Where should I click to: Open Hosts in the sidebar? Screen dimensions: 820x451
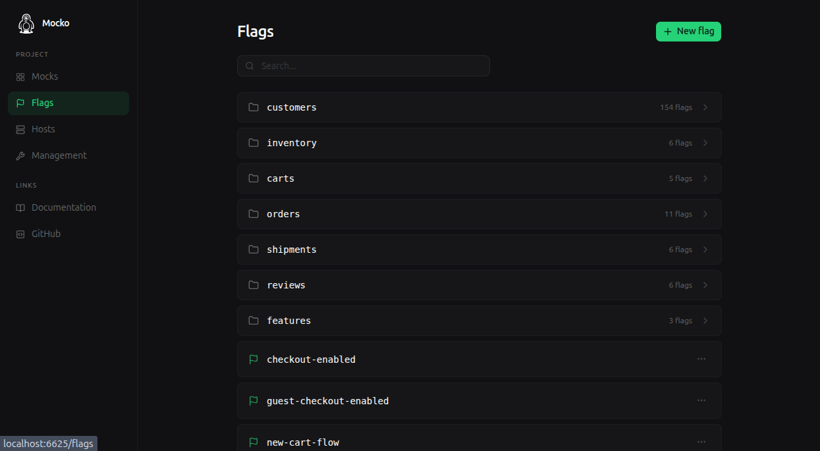tap(68, 130)
